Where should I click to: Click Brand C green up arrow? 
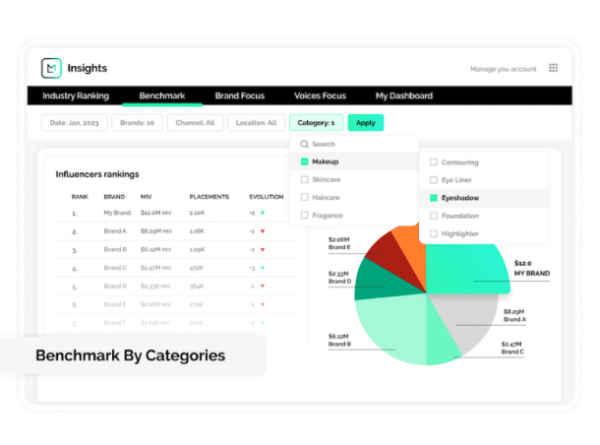[263, 267]
